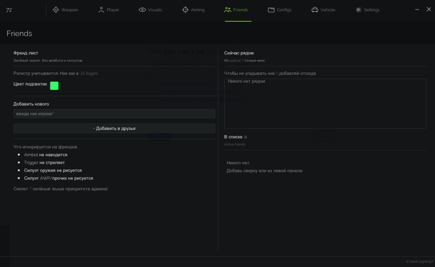435x267 pixels.
Task: Click the root status text in bottom bar
Action: point(414,262)
